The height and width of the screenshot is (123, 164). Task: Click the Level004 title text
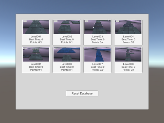(128, 37)
